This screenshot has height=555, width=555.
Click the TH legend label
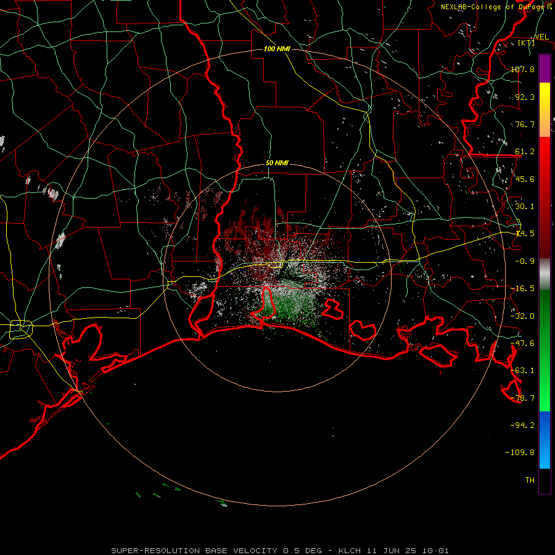click(530, 480)
